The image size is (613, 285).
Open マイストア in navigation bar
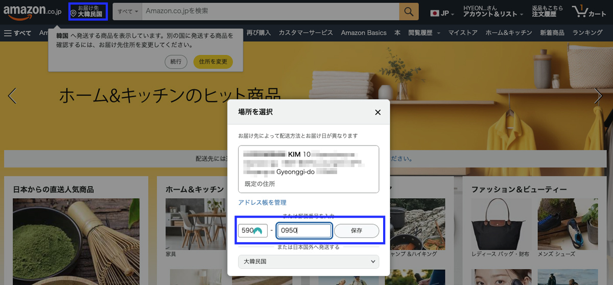463,33
